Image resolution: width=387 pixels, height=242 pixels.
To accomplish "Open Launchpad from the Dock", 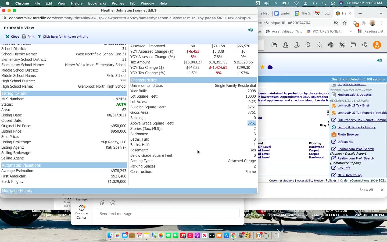I will (117, 236).
